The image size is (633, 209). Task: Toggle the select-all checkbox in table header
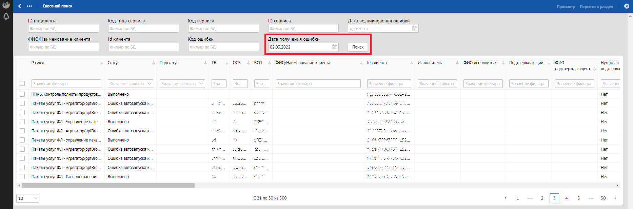22,83
